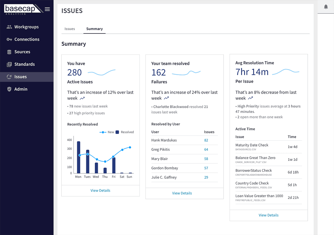Viewport: 334px width, 235px height.
Task: Open Sources in the sidebar
Action: click(x=27, y=52)
